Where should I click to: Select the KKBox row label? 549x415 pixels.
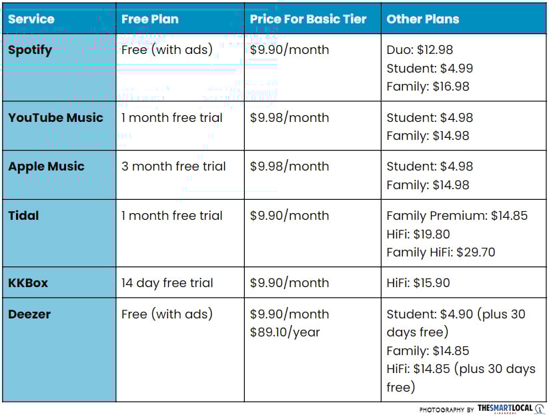pyautogui.click(x=28, y=283)
